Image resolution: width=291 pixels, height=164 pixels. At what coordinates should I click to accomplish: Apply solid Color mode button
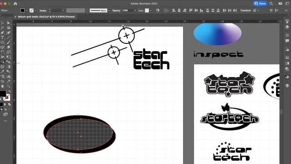[x=1, y=104]
